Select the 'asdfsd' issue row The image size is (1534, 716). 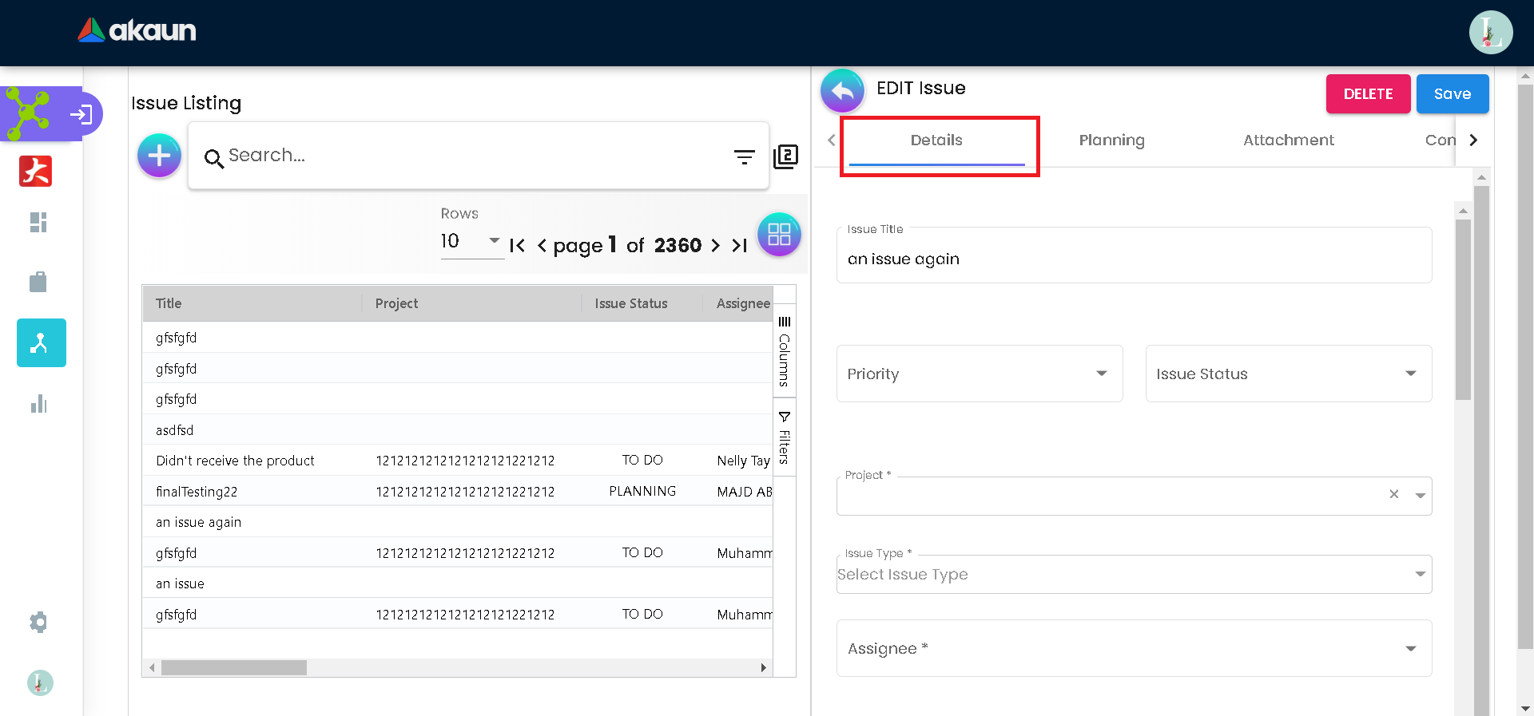point(458,430)
